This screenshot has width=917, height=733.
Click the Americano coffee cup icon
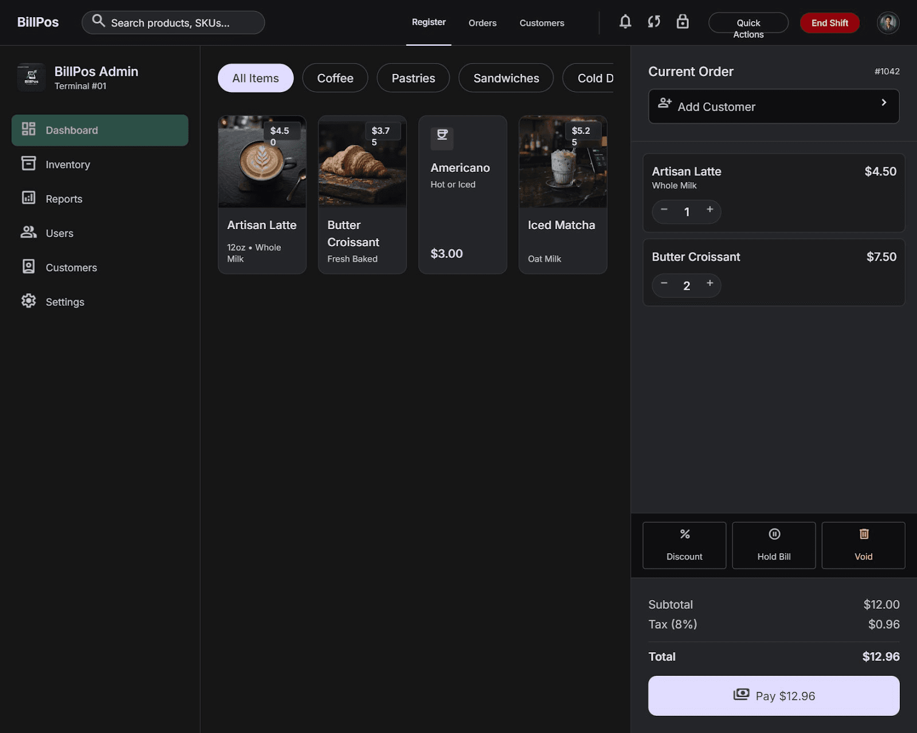pos(442,135)
